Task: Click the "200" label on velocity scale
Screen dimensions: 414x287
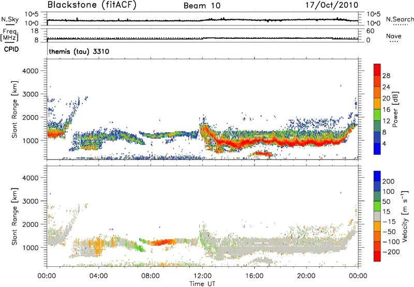Action: [x=389, y=181]
